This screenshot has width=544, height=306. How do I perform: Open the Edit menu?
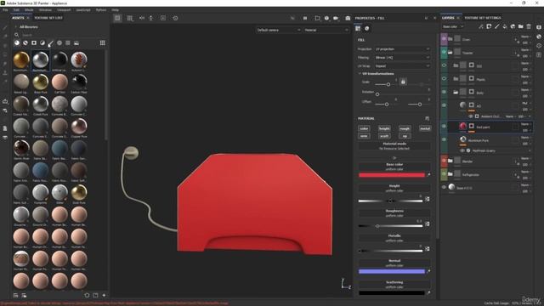pyautogui.click(x=16, y=10)
